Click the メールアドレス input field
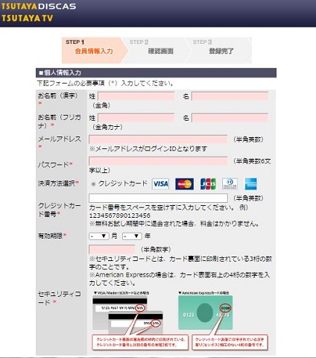This screenshot has height=358, width=316. (158, 139)
